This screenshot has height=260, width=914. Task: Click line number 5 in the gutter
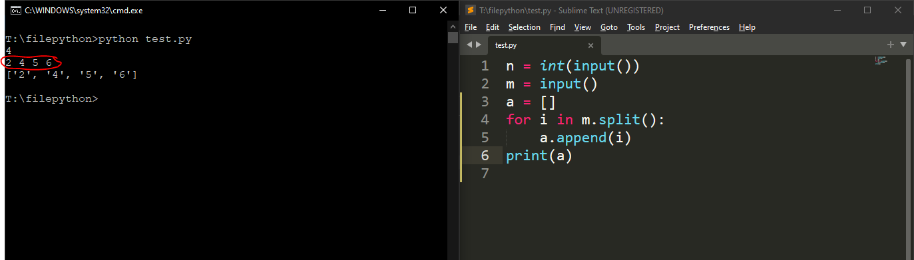(x=485, y=138)
